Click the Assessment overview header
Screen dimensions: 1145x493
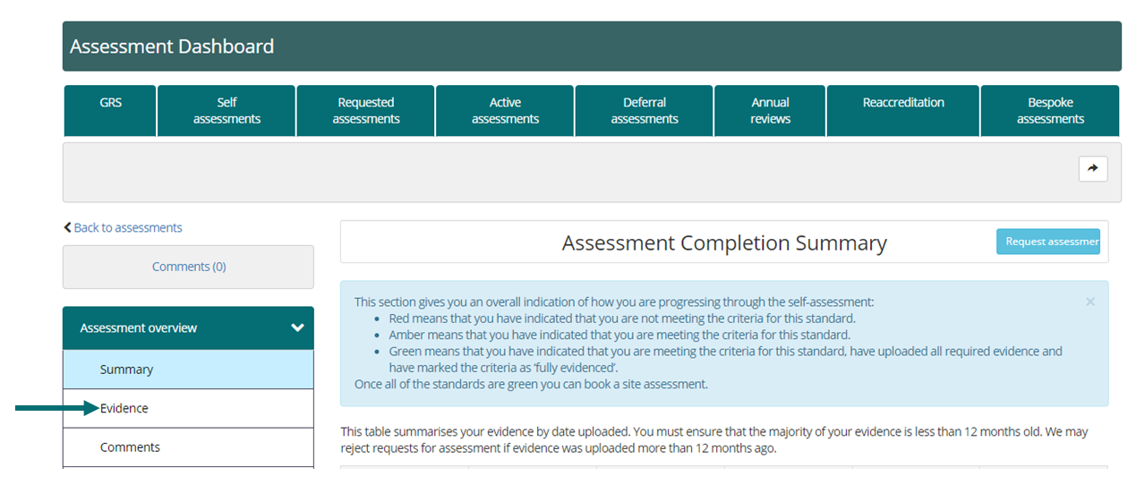139,328
